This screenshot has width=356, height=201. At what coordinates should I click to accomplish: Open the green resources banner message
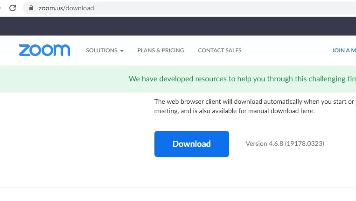[242, 79]
